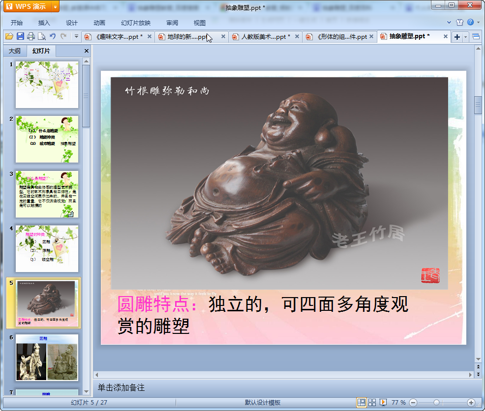
Task: Click the notes area 单击添加备注
Action: (121, 387)
